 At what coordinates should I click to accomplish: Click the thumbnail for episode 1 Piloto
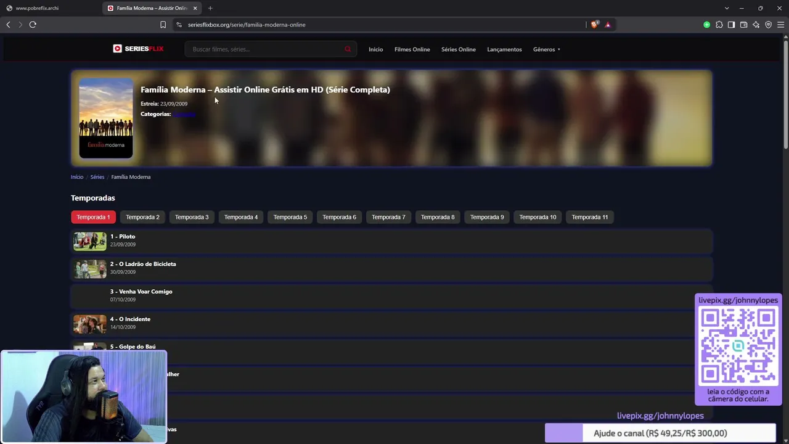pyautogui.click(x=90, y=241)
